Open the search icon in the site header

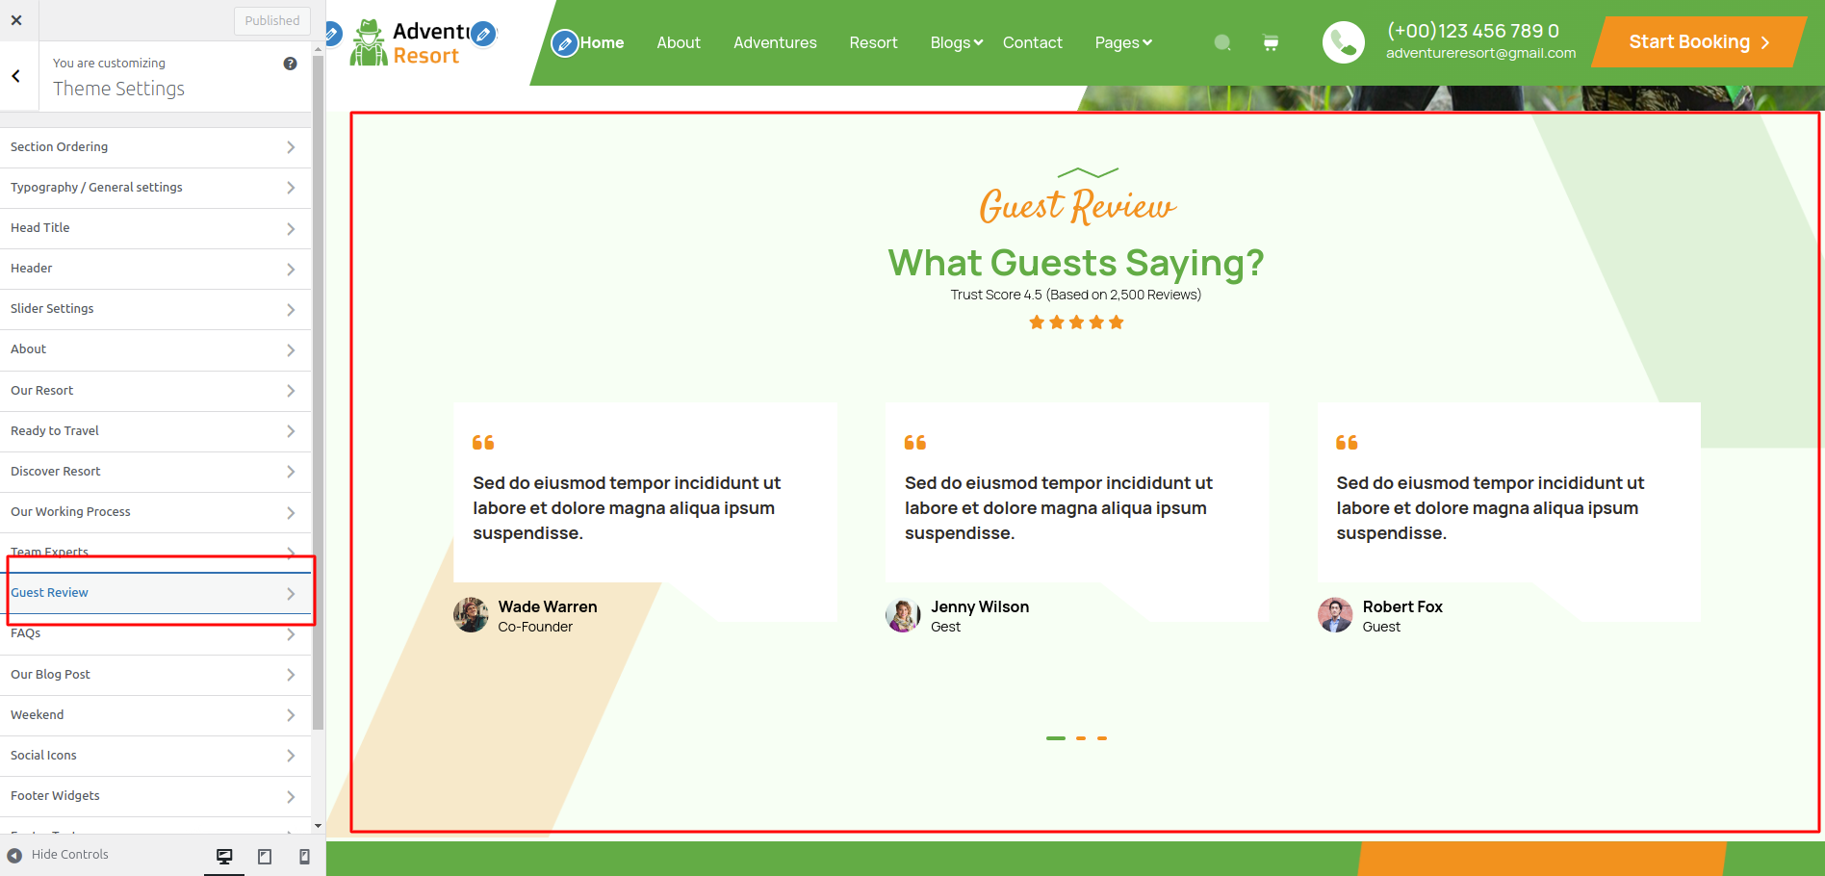[x=1221, y=42]
